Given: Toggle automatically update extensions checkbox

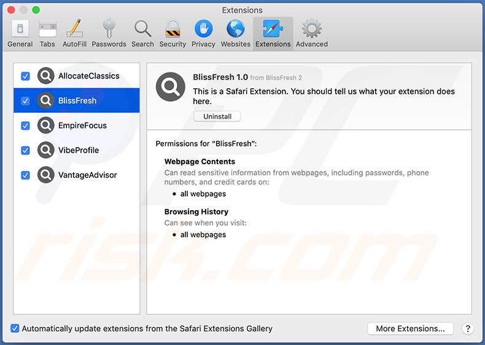Looking at the screenshot, I should coord(15,328).
